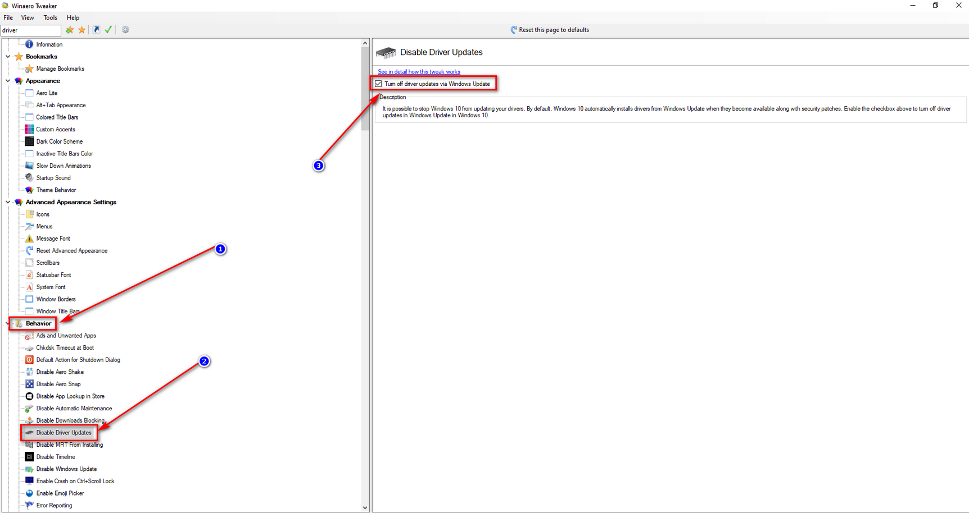Collapse the Behavior tree group
969x513 pixels.
click(x=8, y=323)
